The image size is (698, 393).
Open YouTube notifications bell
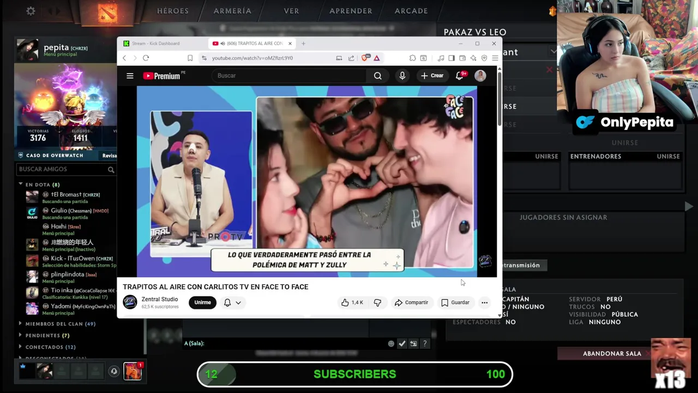pos(460,76)
